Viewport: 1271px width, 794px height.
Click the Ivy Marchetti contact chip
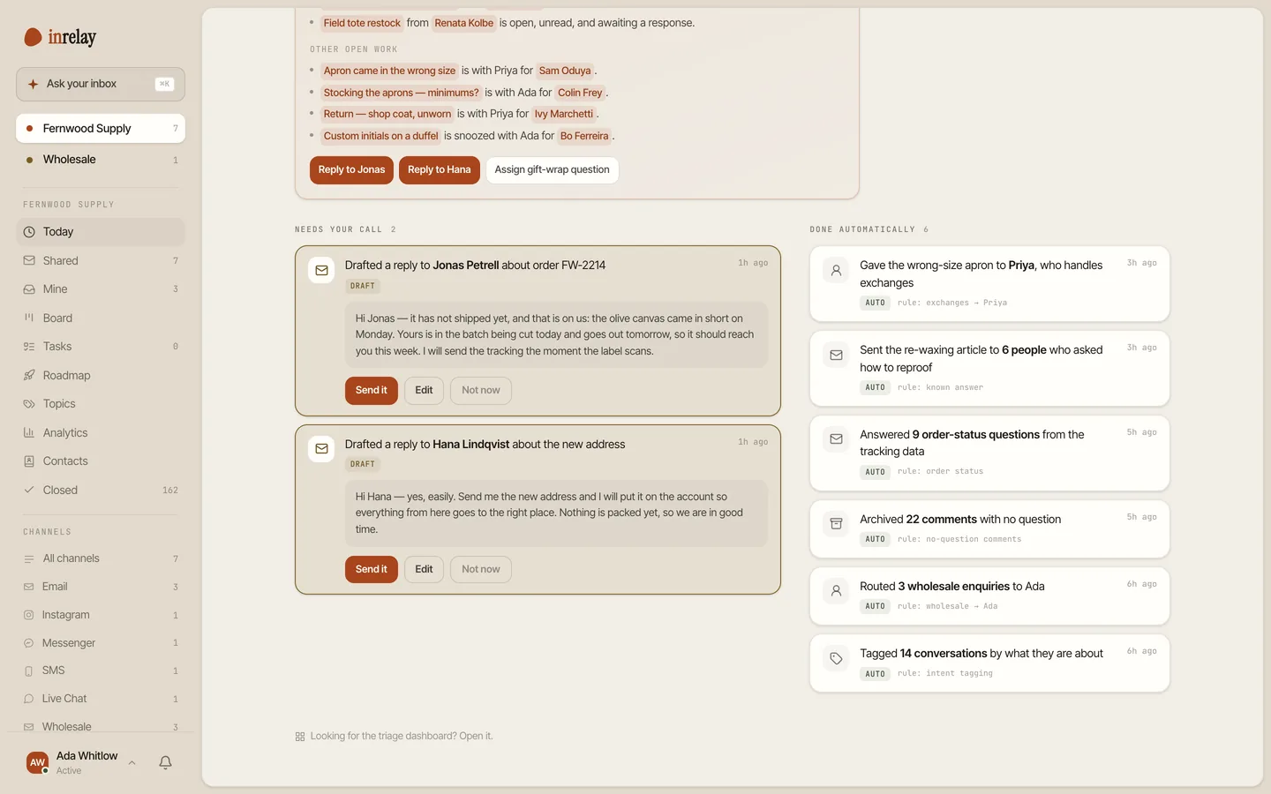click(564, 114)
